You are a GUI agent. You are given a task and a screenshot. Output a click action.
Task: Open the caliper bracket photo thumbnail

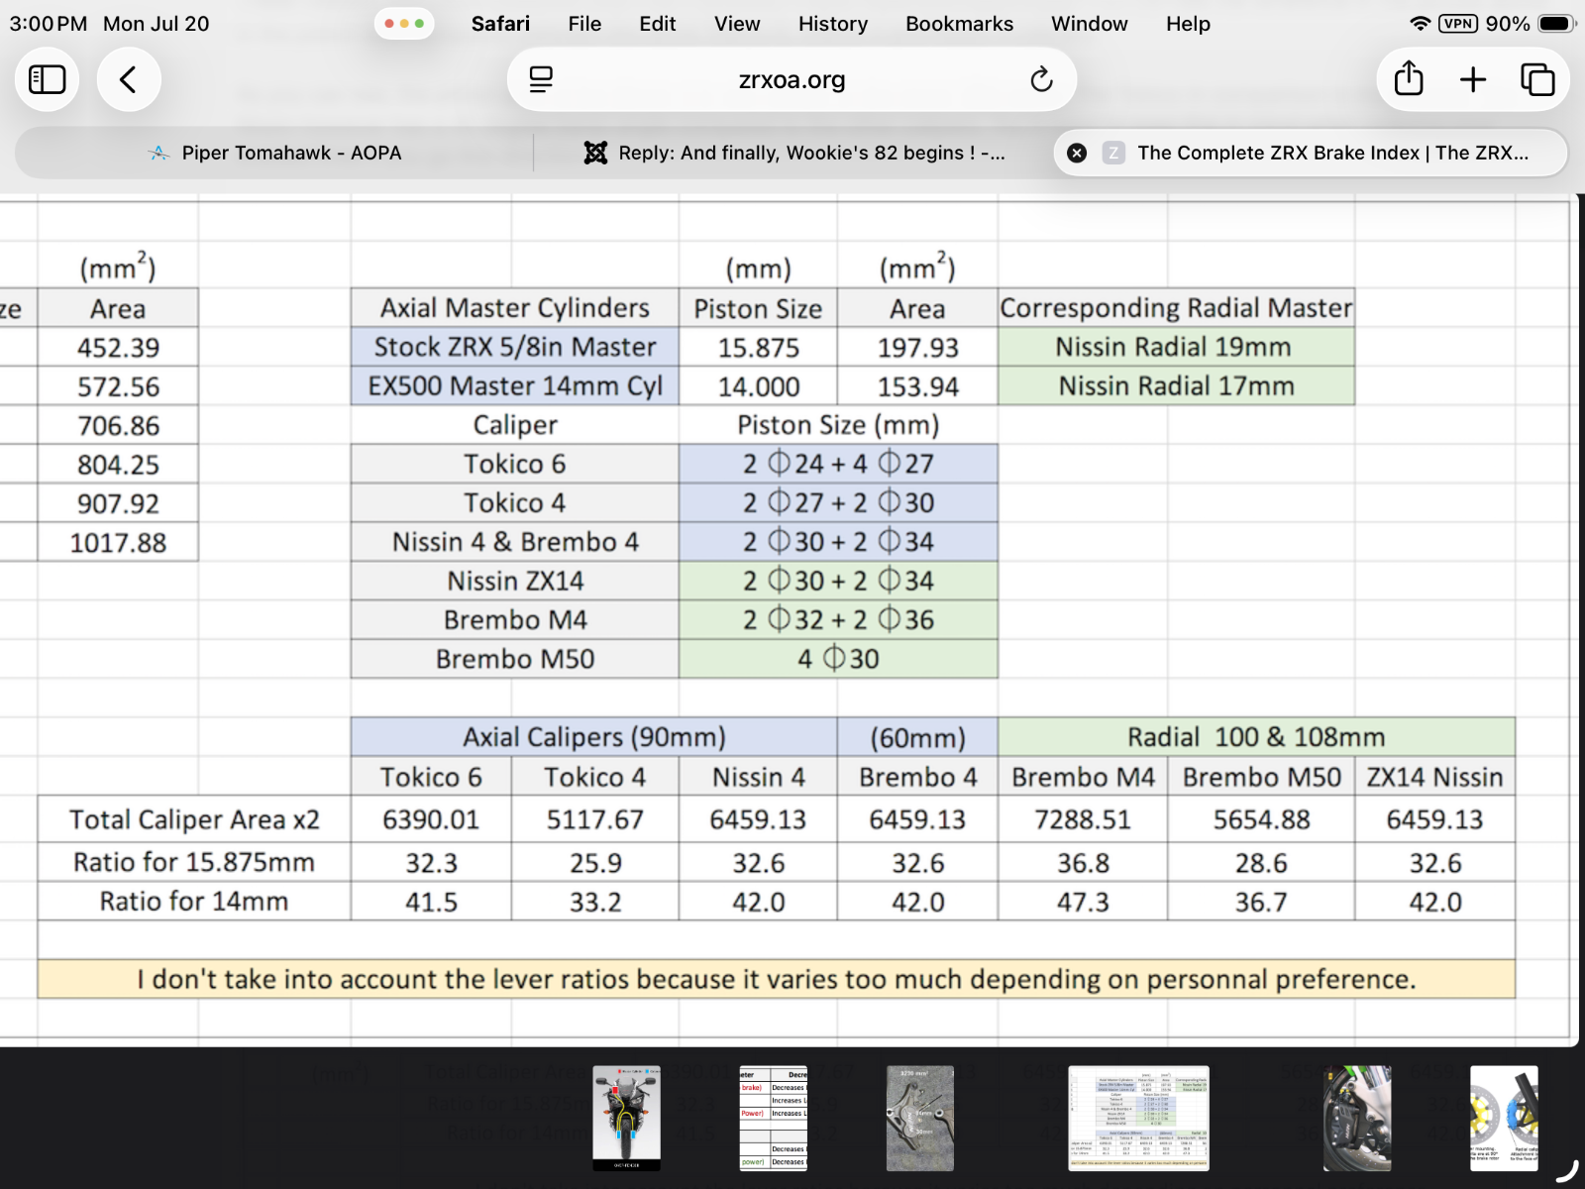919,1118
